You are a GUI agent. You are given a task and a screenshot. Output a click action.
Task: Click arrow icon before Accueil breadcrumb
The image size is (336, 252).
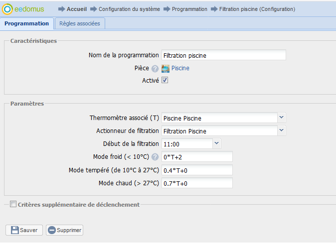pos(62,9)
